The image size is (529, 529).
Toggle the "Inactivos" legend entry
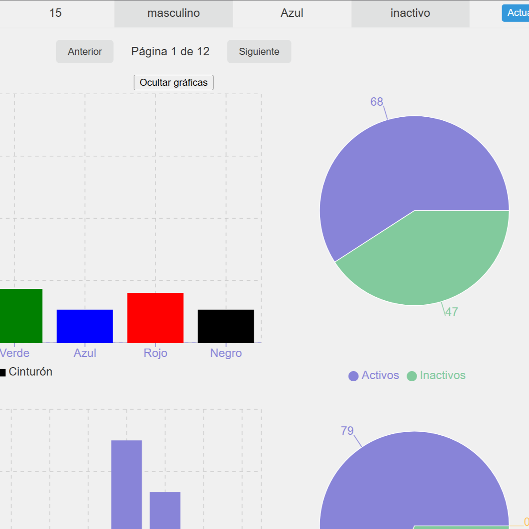[436, 375]
